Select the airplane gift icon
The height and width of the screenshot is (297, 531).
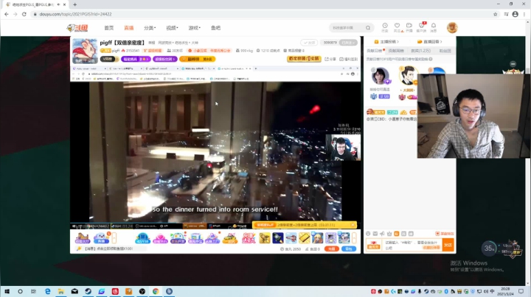(291, 238)
